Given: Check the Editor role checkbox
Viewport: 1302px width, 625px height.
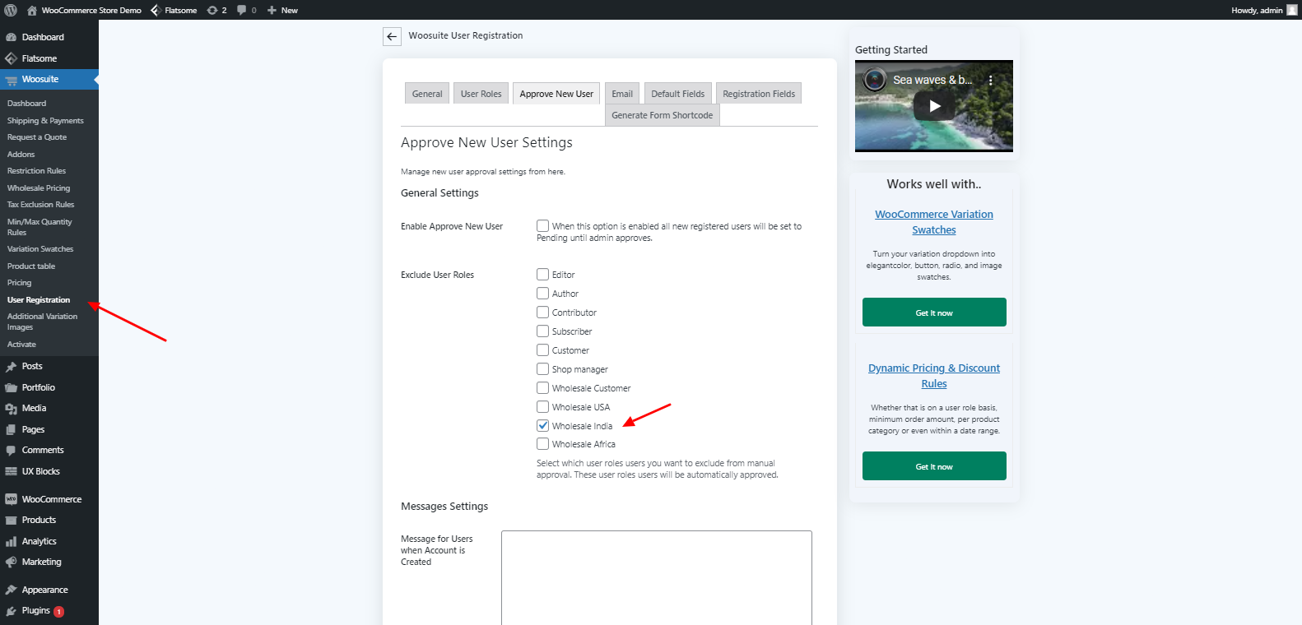Looking at the screenshot, I should [x=543, y=275].
